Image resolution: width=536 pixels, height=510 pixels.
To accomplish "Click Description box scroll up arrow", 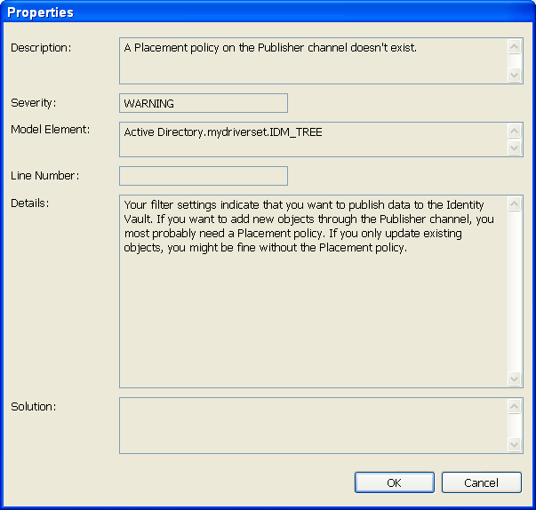I will coord(514,47).
